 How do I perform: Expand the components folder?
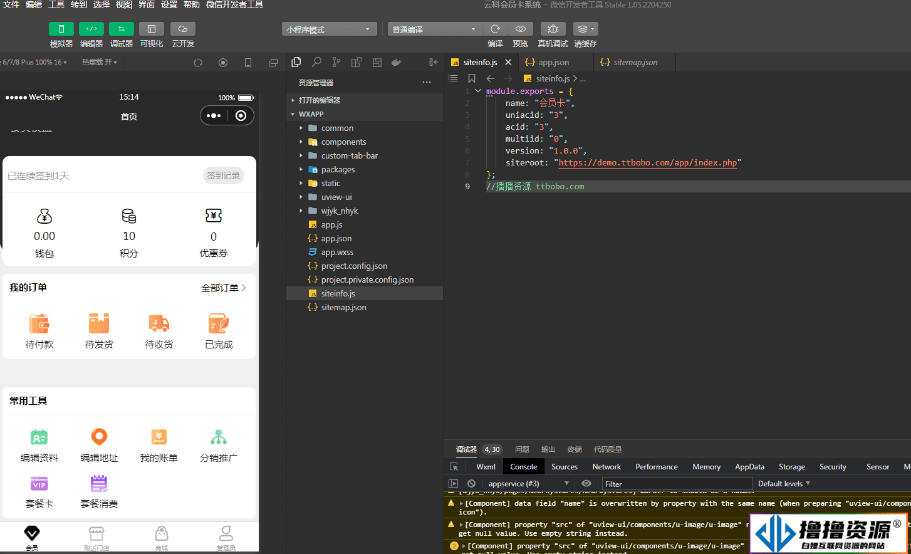[365, 142]
